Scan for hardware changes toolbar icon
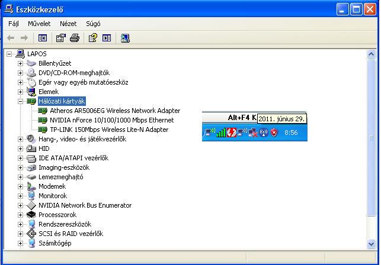 pos(125,38)
